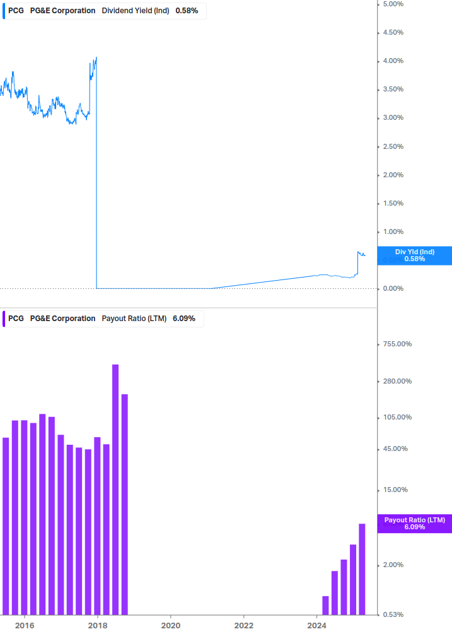Viewport: 452px width, 634px height.
Task: Click the 0.00% y-axis label
Action: (x=393, y=289)
